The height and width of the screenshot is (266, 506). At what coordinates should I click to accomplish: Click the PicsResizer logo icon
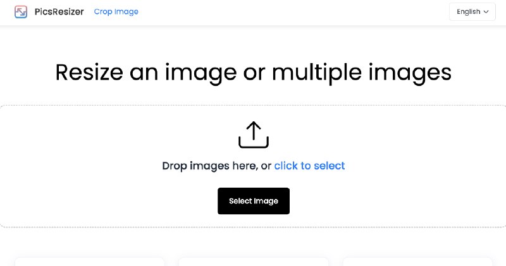21,12
